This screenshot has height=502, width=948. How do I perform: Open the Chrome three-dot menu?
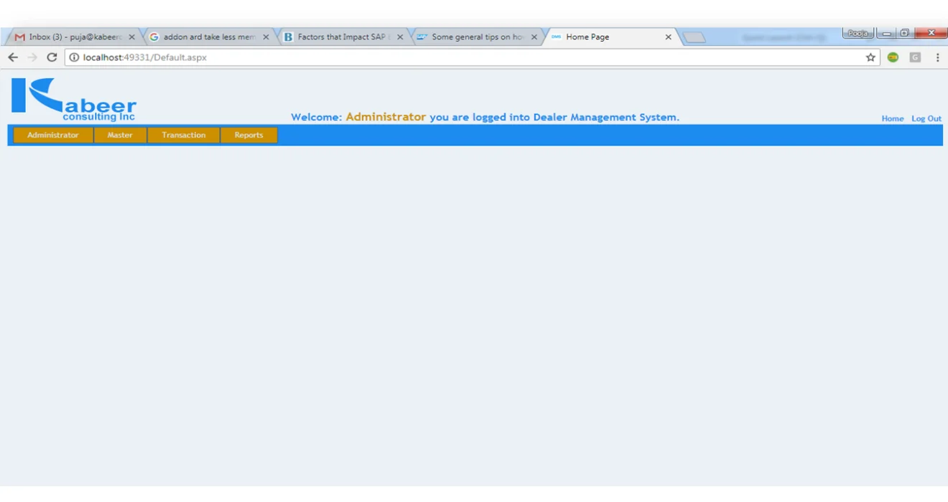tap(937, 57)
